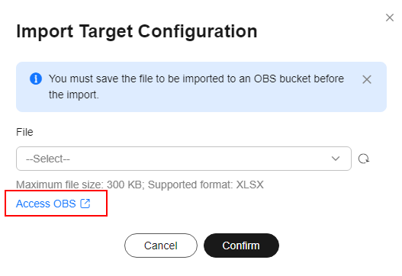The height and width of the screenshot is (276, 402).
Task: Open the Access OBS link
Action: (53, 204)
